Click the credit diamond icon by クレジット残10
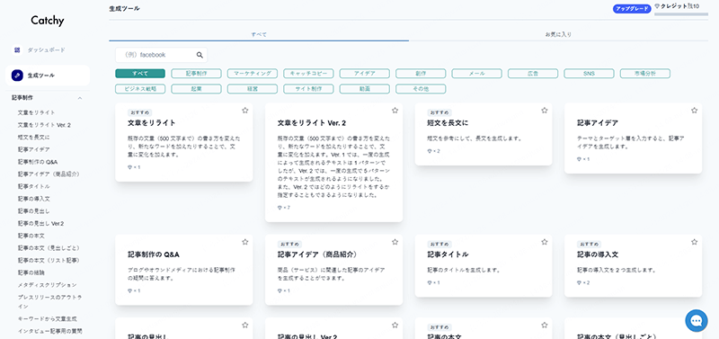The width and height of the screenshot is (719, 339). [657, 6]
